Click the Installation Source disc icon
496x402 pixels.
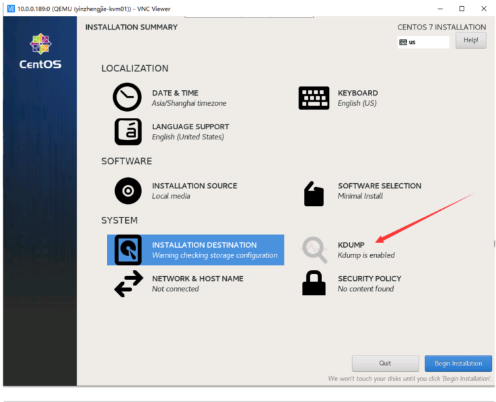click(128, 191)
